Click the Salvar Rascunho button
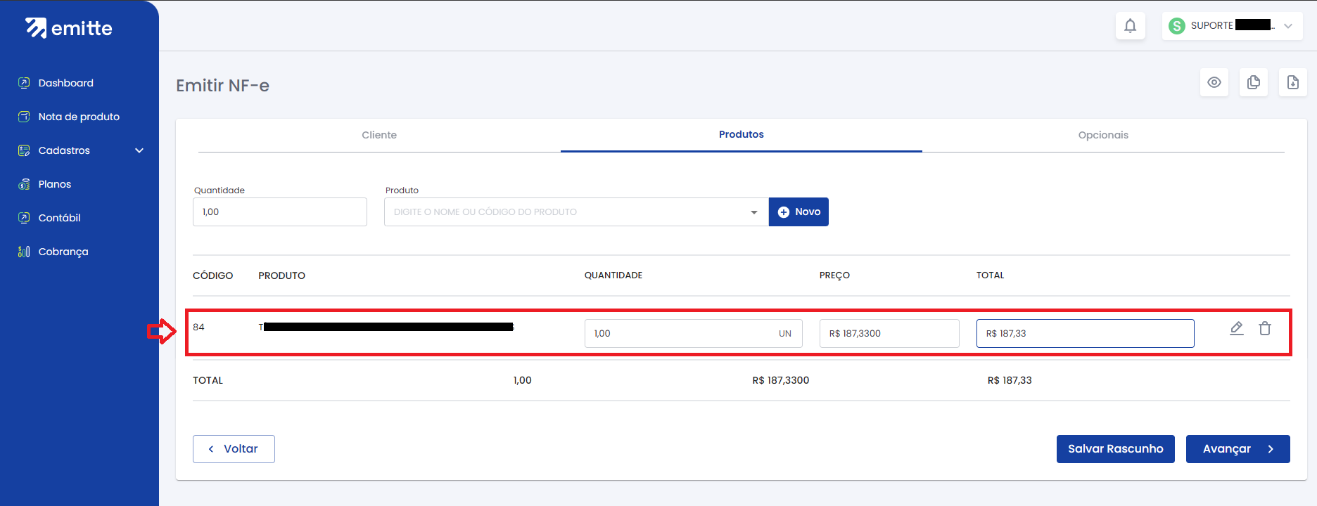Image resolution: width=1317 pixels, height=506 pixels. [1115, 449]
